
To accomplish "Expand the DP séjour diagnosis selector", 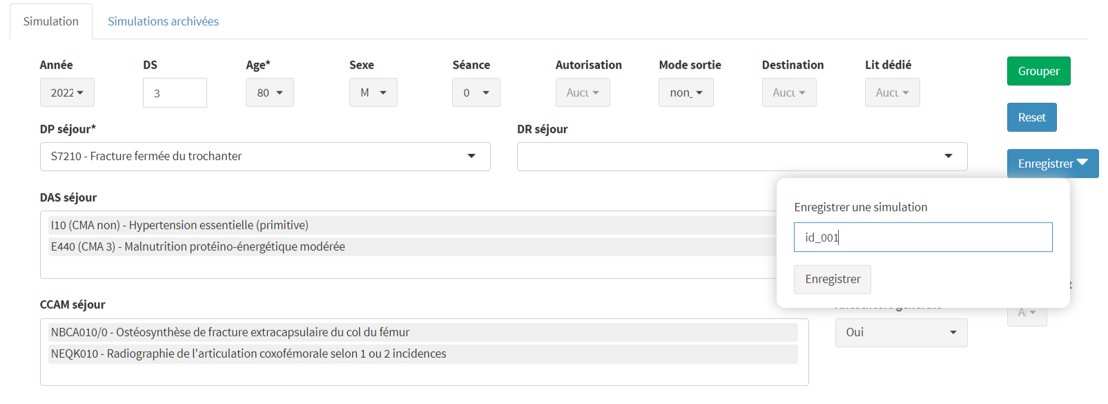I will pos(265,157).
